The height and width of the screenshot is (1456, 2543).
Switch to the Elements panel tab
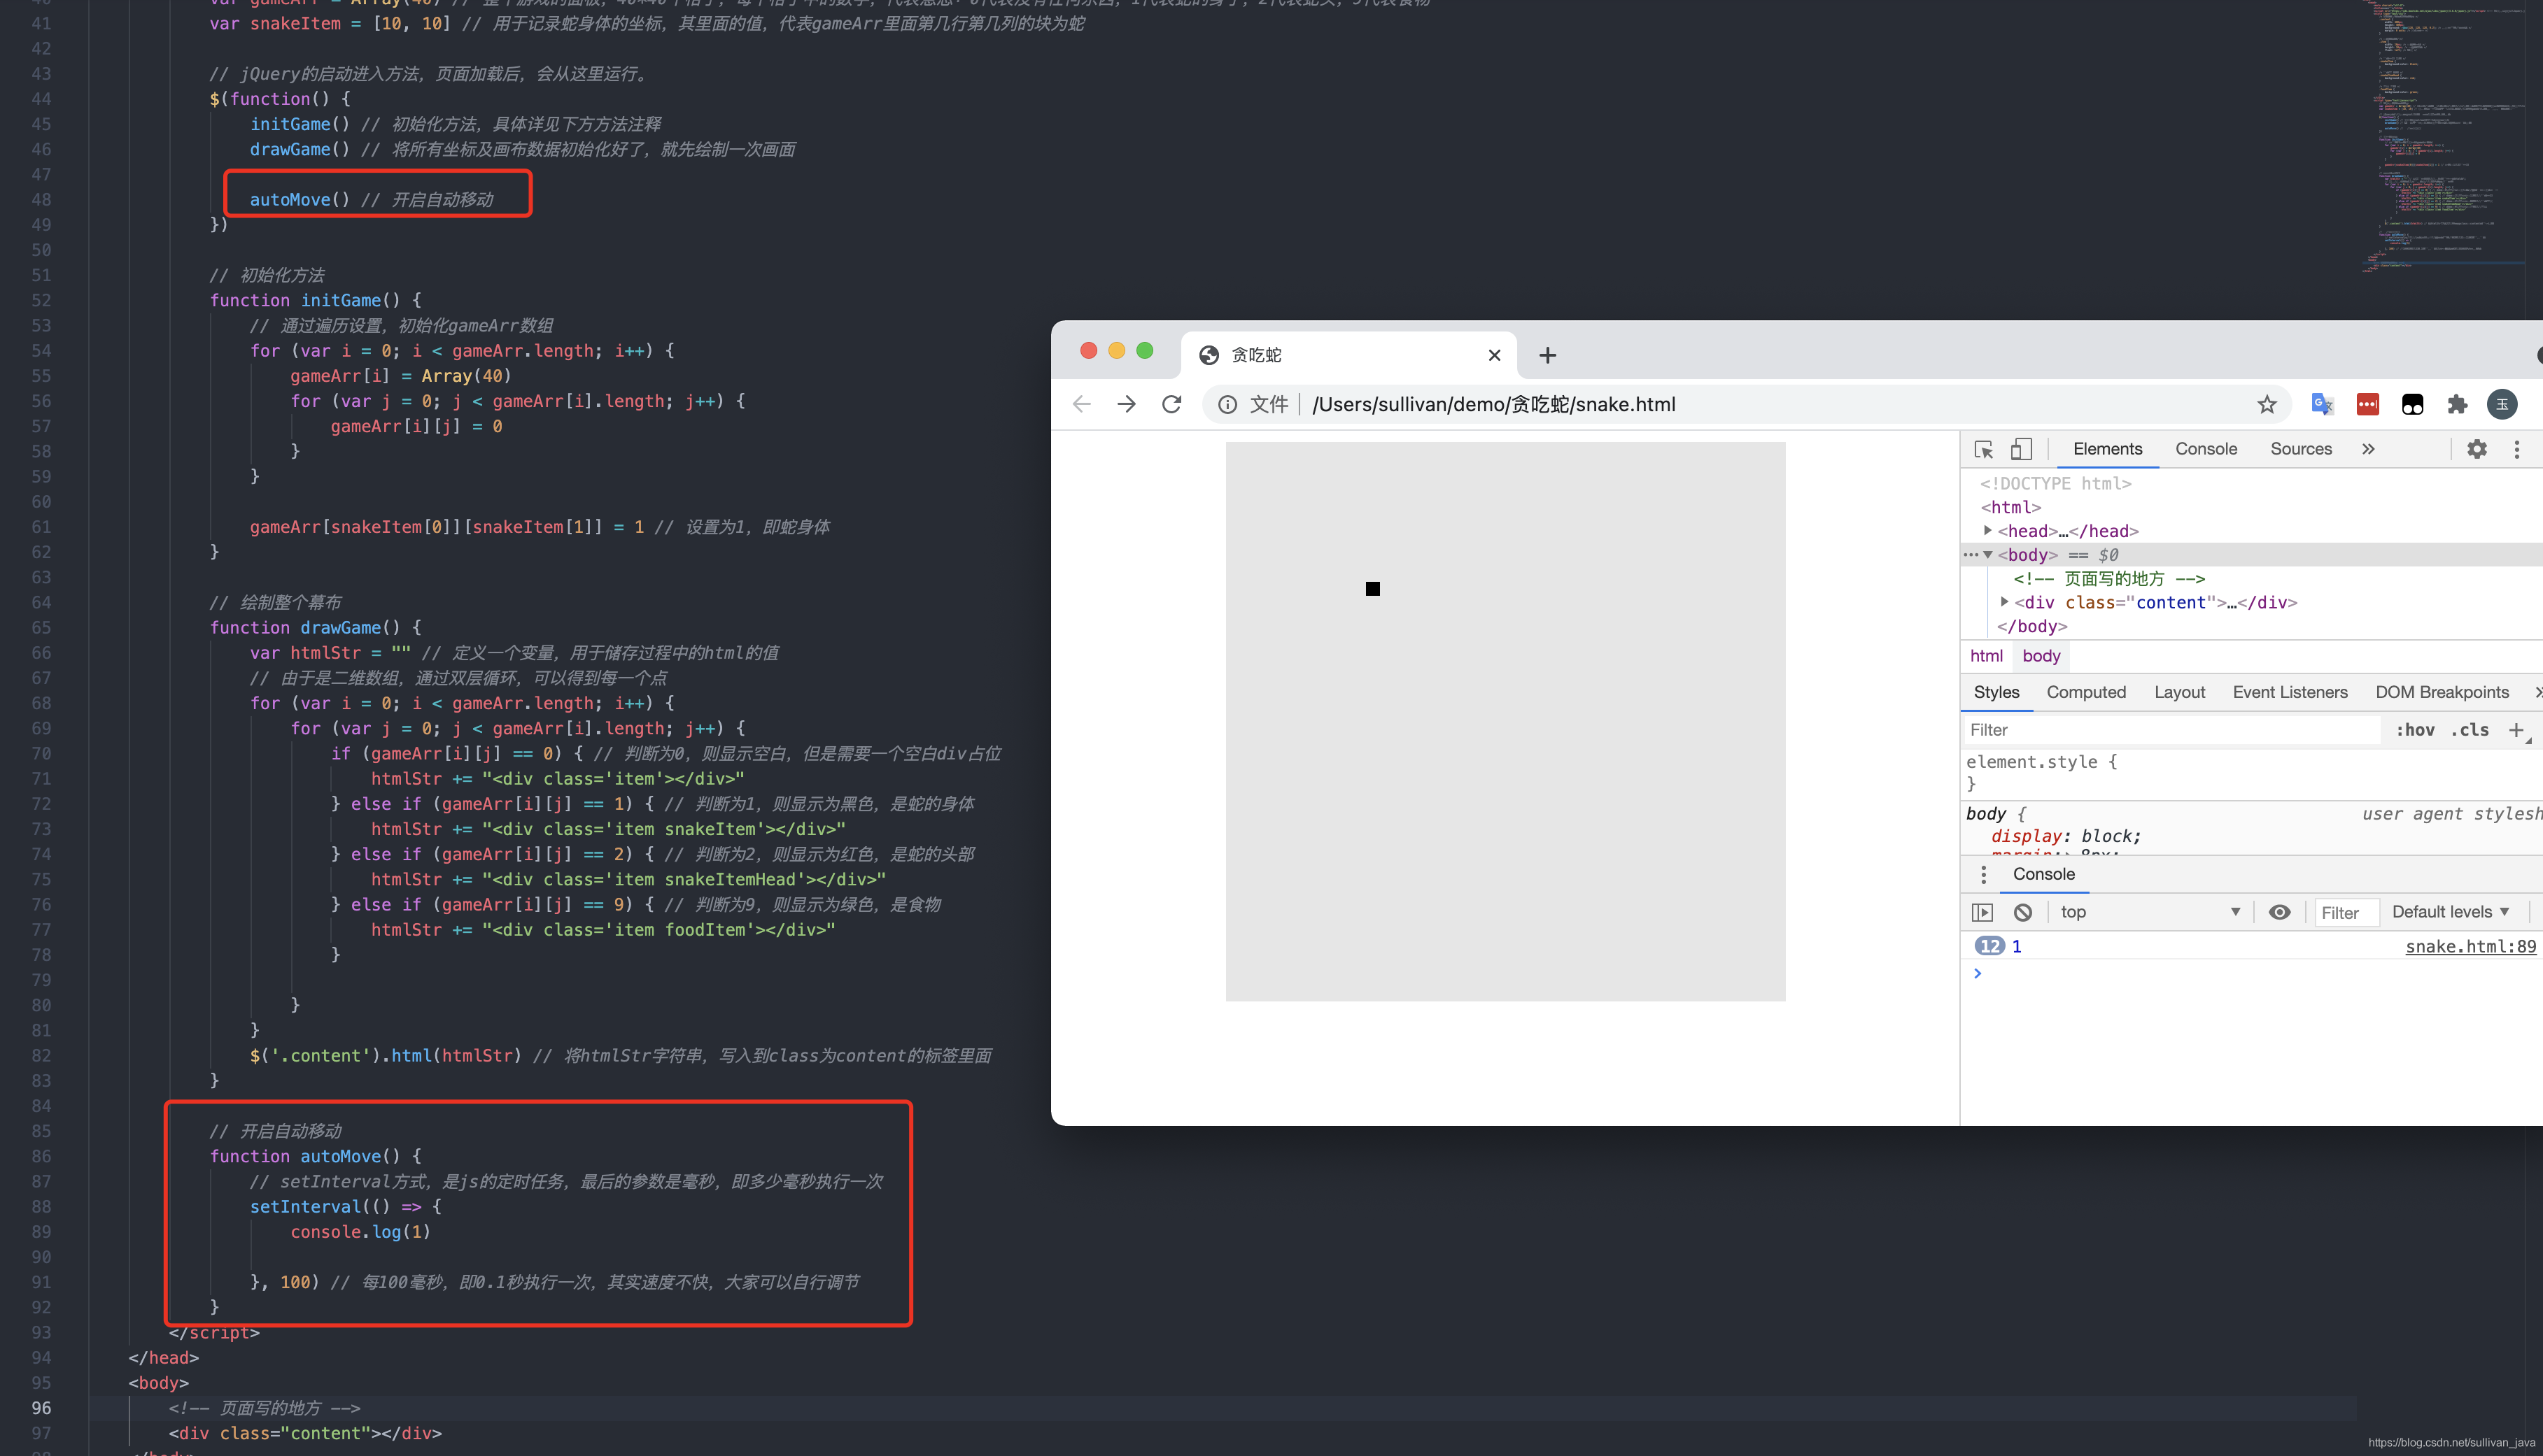[x=2108, y=449]
